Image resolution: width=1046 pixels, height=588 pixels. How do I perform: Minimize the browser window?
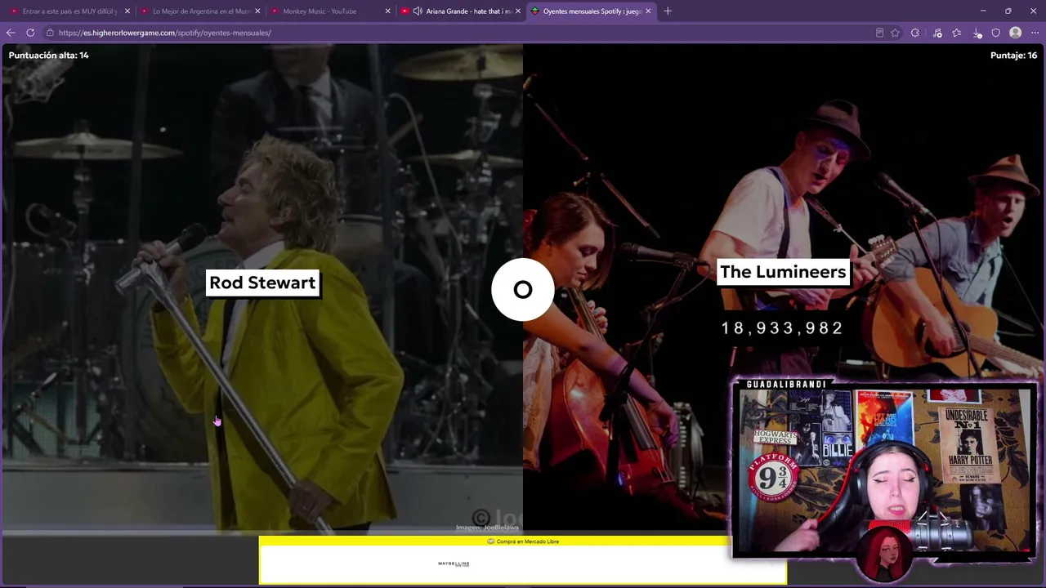click(983, 11)
